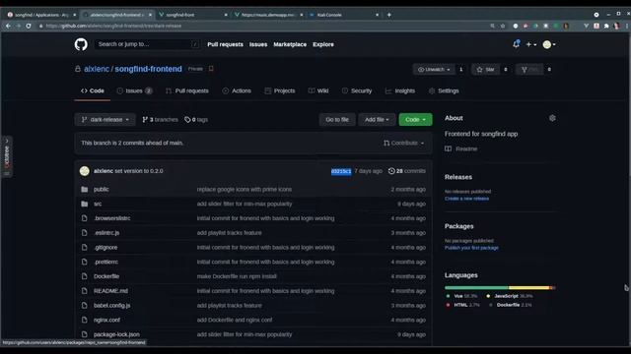
Task: Switch to the Code tab
Action: pos(92,90)
